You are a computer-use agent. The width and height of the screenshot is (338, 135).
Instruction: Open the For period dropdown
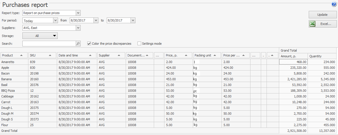(x=55, y=20)
